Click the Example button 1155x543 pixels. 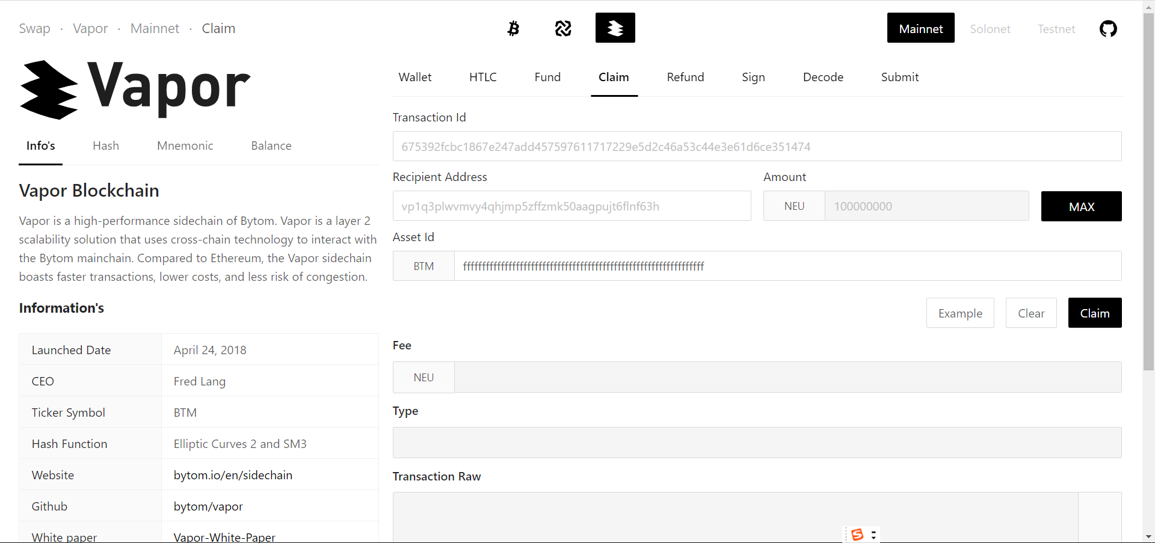click(x=960, y=313)
